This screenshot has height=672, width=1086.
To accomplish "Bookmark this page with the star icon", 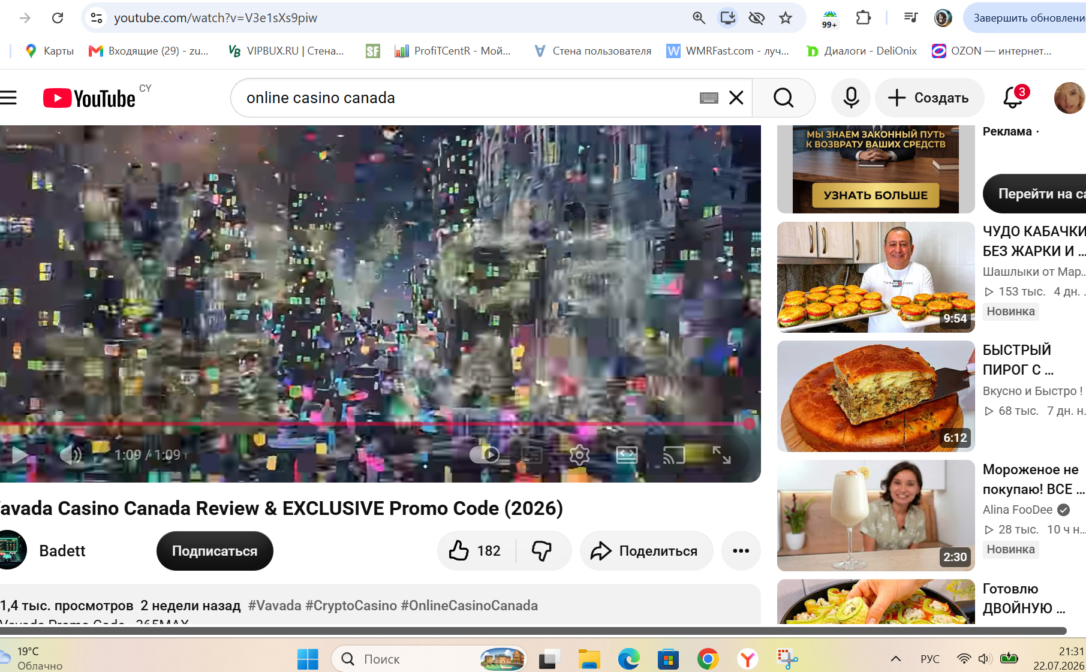I will click(786, 18).
